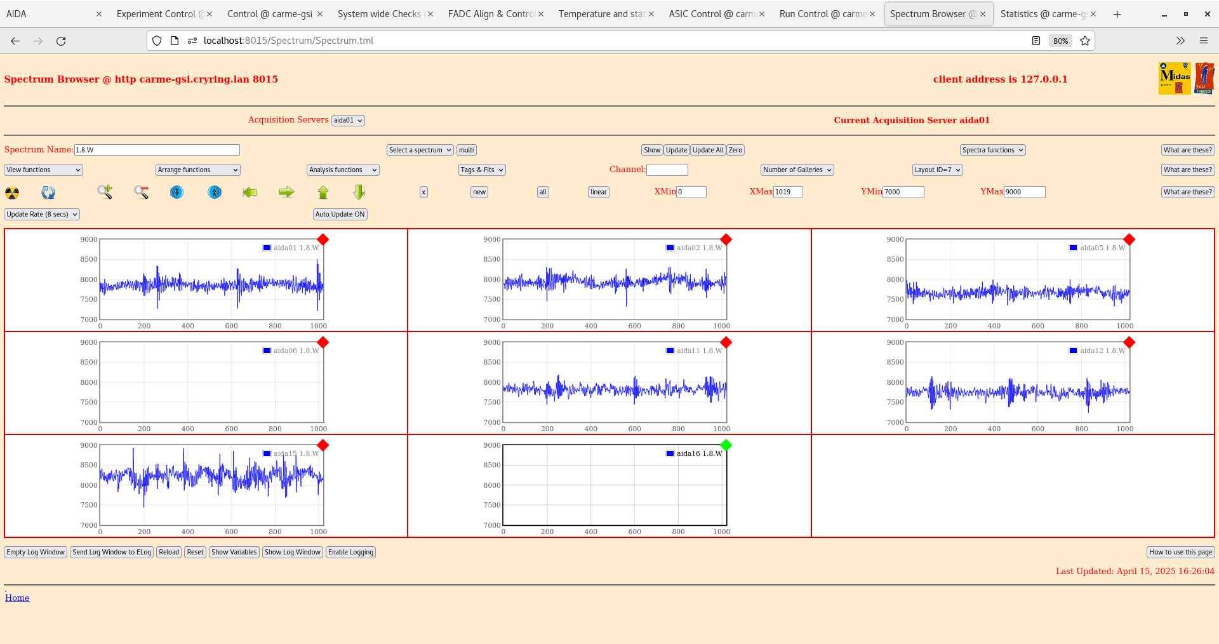Expand the View functions dropdown
Image resolution: width=1219 pixels, height=644 pixels.
pyautogui.click(x=43, y=170)
